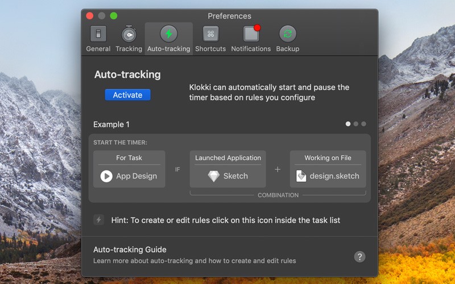Click the 'Auto-tracking' section heading

[127, 74]
